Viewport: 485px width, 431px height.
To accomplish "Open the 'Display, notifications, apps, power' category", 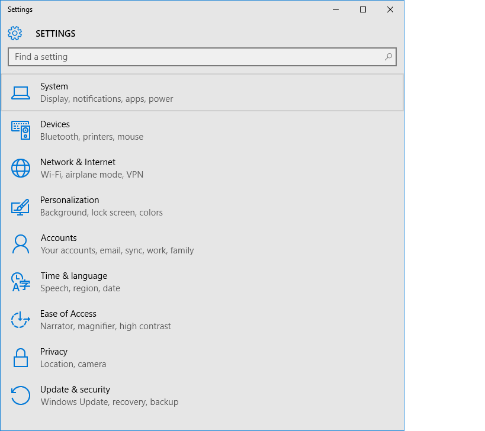I will [107, 99].
